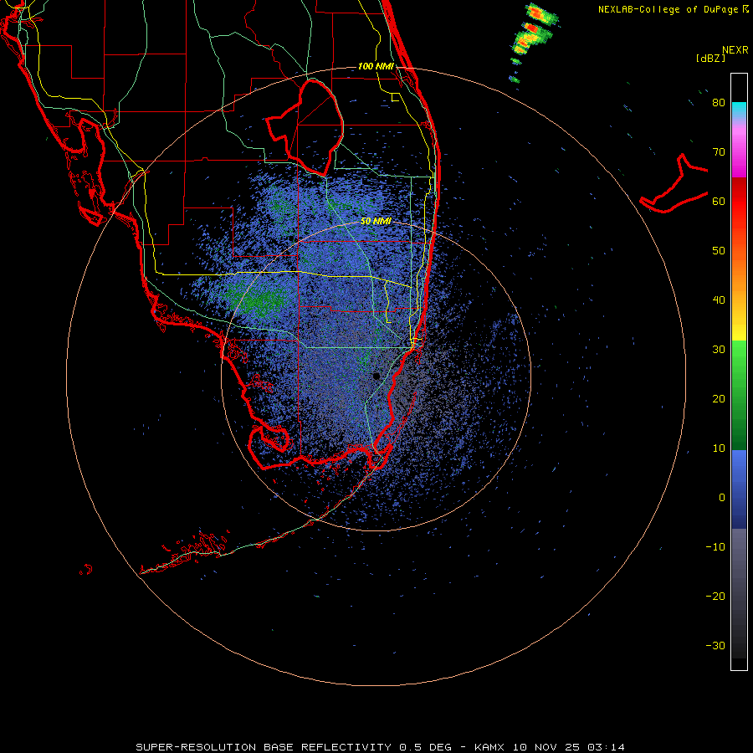Screen dimensions: 753x753
Task: Click the strong storm cell offshore northeast
Action: (533, 30)
